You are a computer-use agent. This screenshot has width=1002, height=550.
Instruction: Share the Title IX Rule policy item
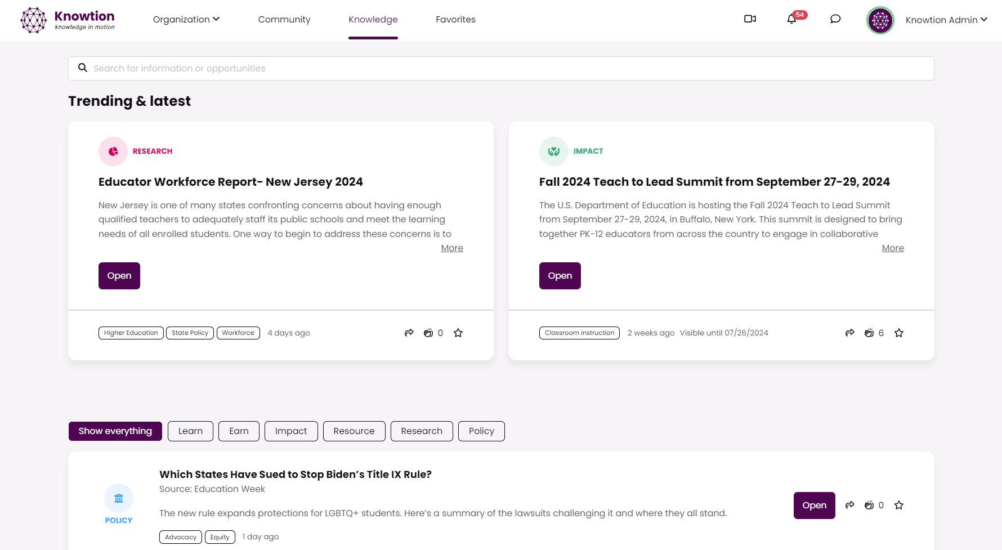coord(850,505)
